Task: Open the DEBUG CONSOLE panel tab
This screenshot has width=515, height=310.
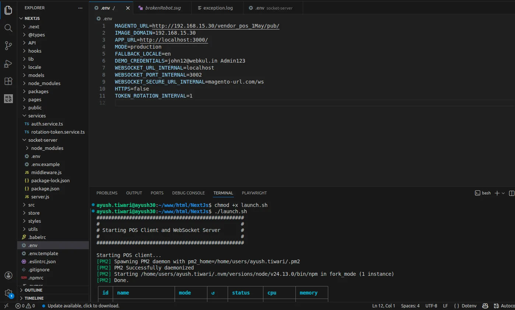Action: [x=188, y=193]
